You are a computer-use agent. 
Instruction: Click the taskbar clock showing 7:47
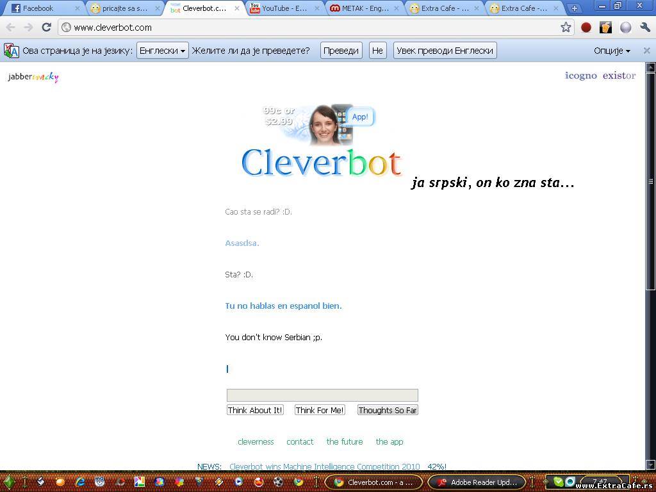(x=600, y=481)
